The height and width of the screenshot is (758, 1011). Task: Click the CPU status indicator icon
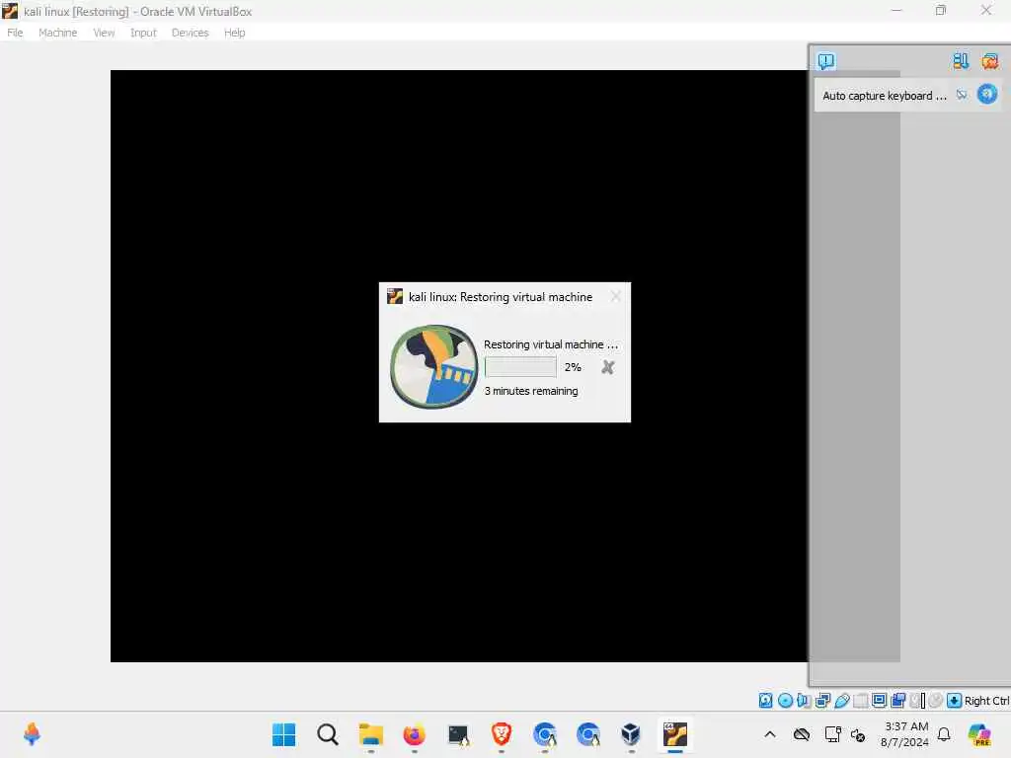click(x=917, y=701)
